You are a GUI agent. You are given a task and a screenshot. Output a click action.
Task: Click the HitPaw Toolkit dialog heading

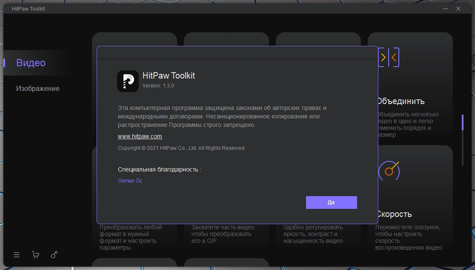tap(169, 75)
